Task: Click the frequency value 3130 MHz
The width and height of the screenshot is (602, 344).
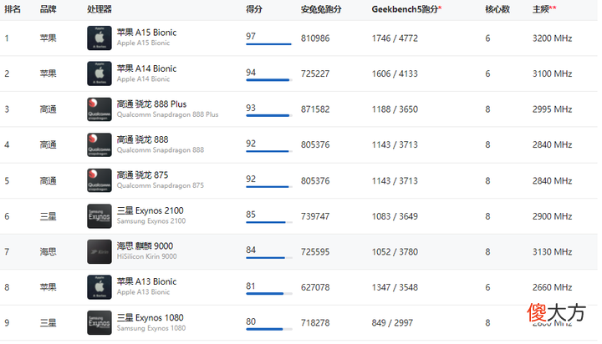Action: click(x=552, y=252)
